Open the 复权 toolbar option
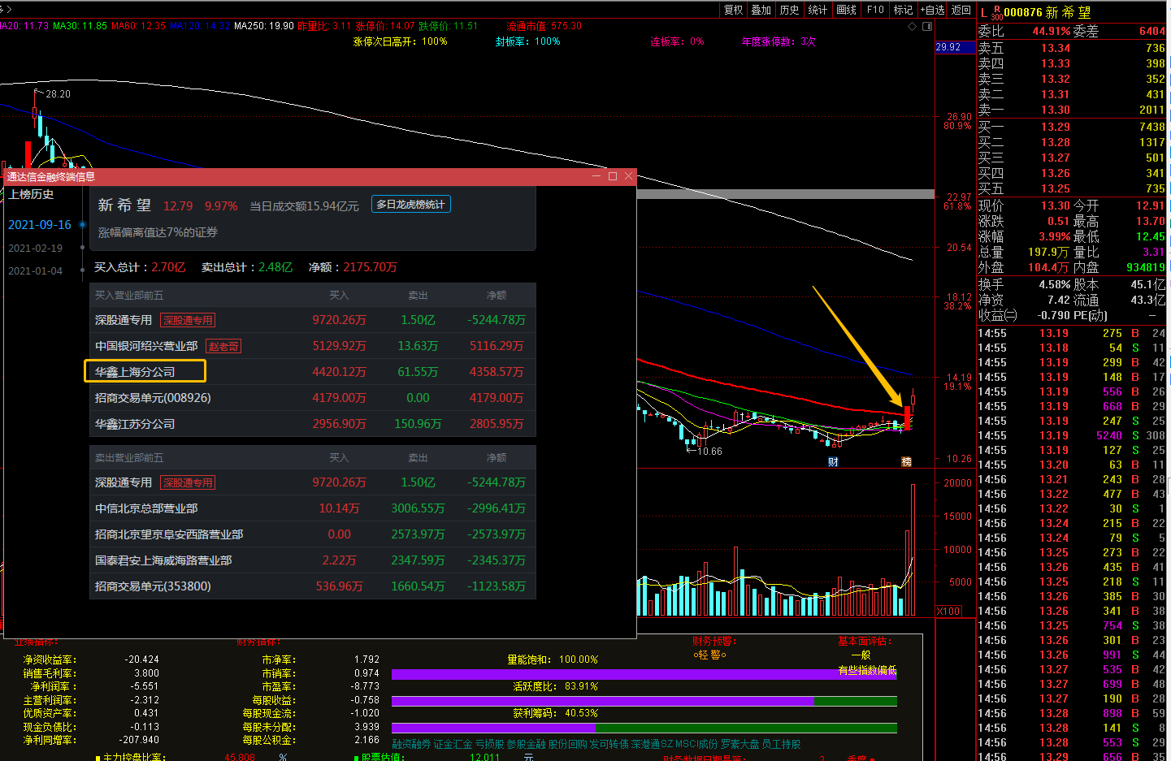The width and height of the screenshot is (1171, 761). point(733,10)
